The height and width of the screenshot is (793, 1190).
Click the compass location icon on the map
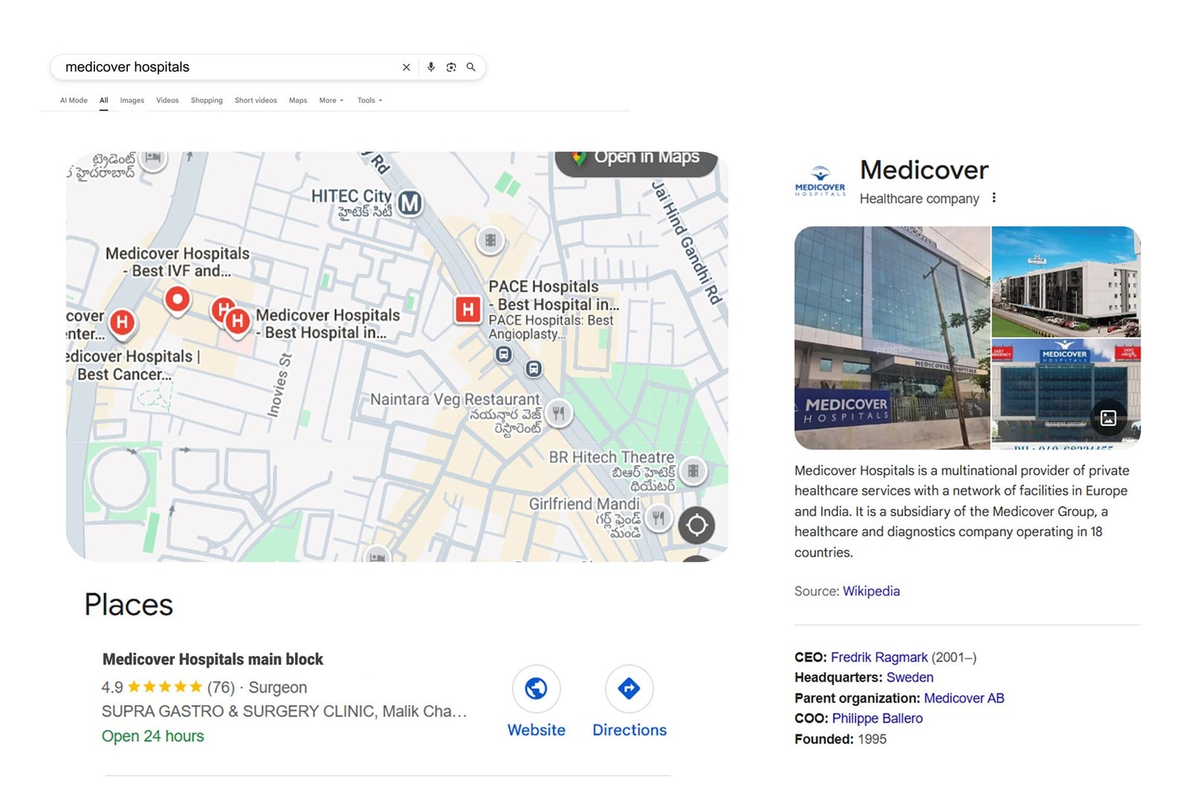coord(696,525)
